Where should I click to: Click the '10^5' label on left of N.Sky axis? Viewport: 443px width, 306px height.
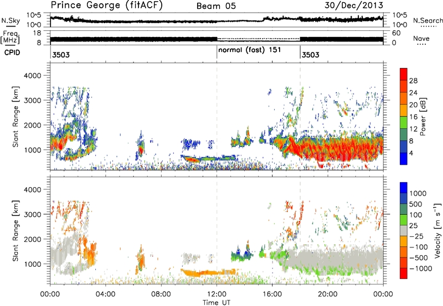[x=34, y=15]
